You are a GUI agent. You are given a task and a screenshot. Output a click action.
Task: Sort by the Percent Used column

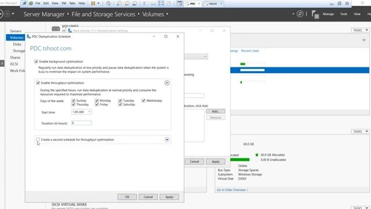(250, 51)
